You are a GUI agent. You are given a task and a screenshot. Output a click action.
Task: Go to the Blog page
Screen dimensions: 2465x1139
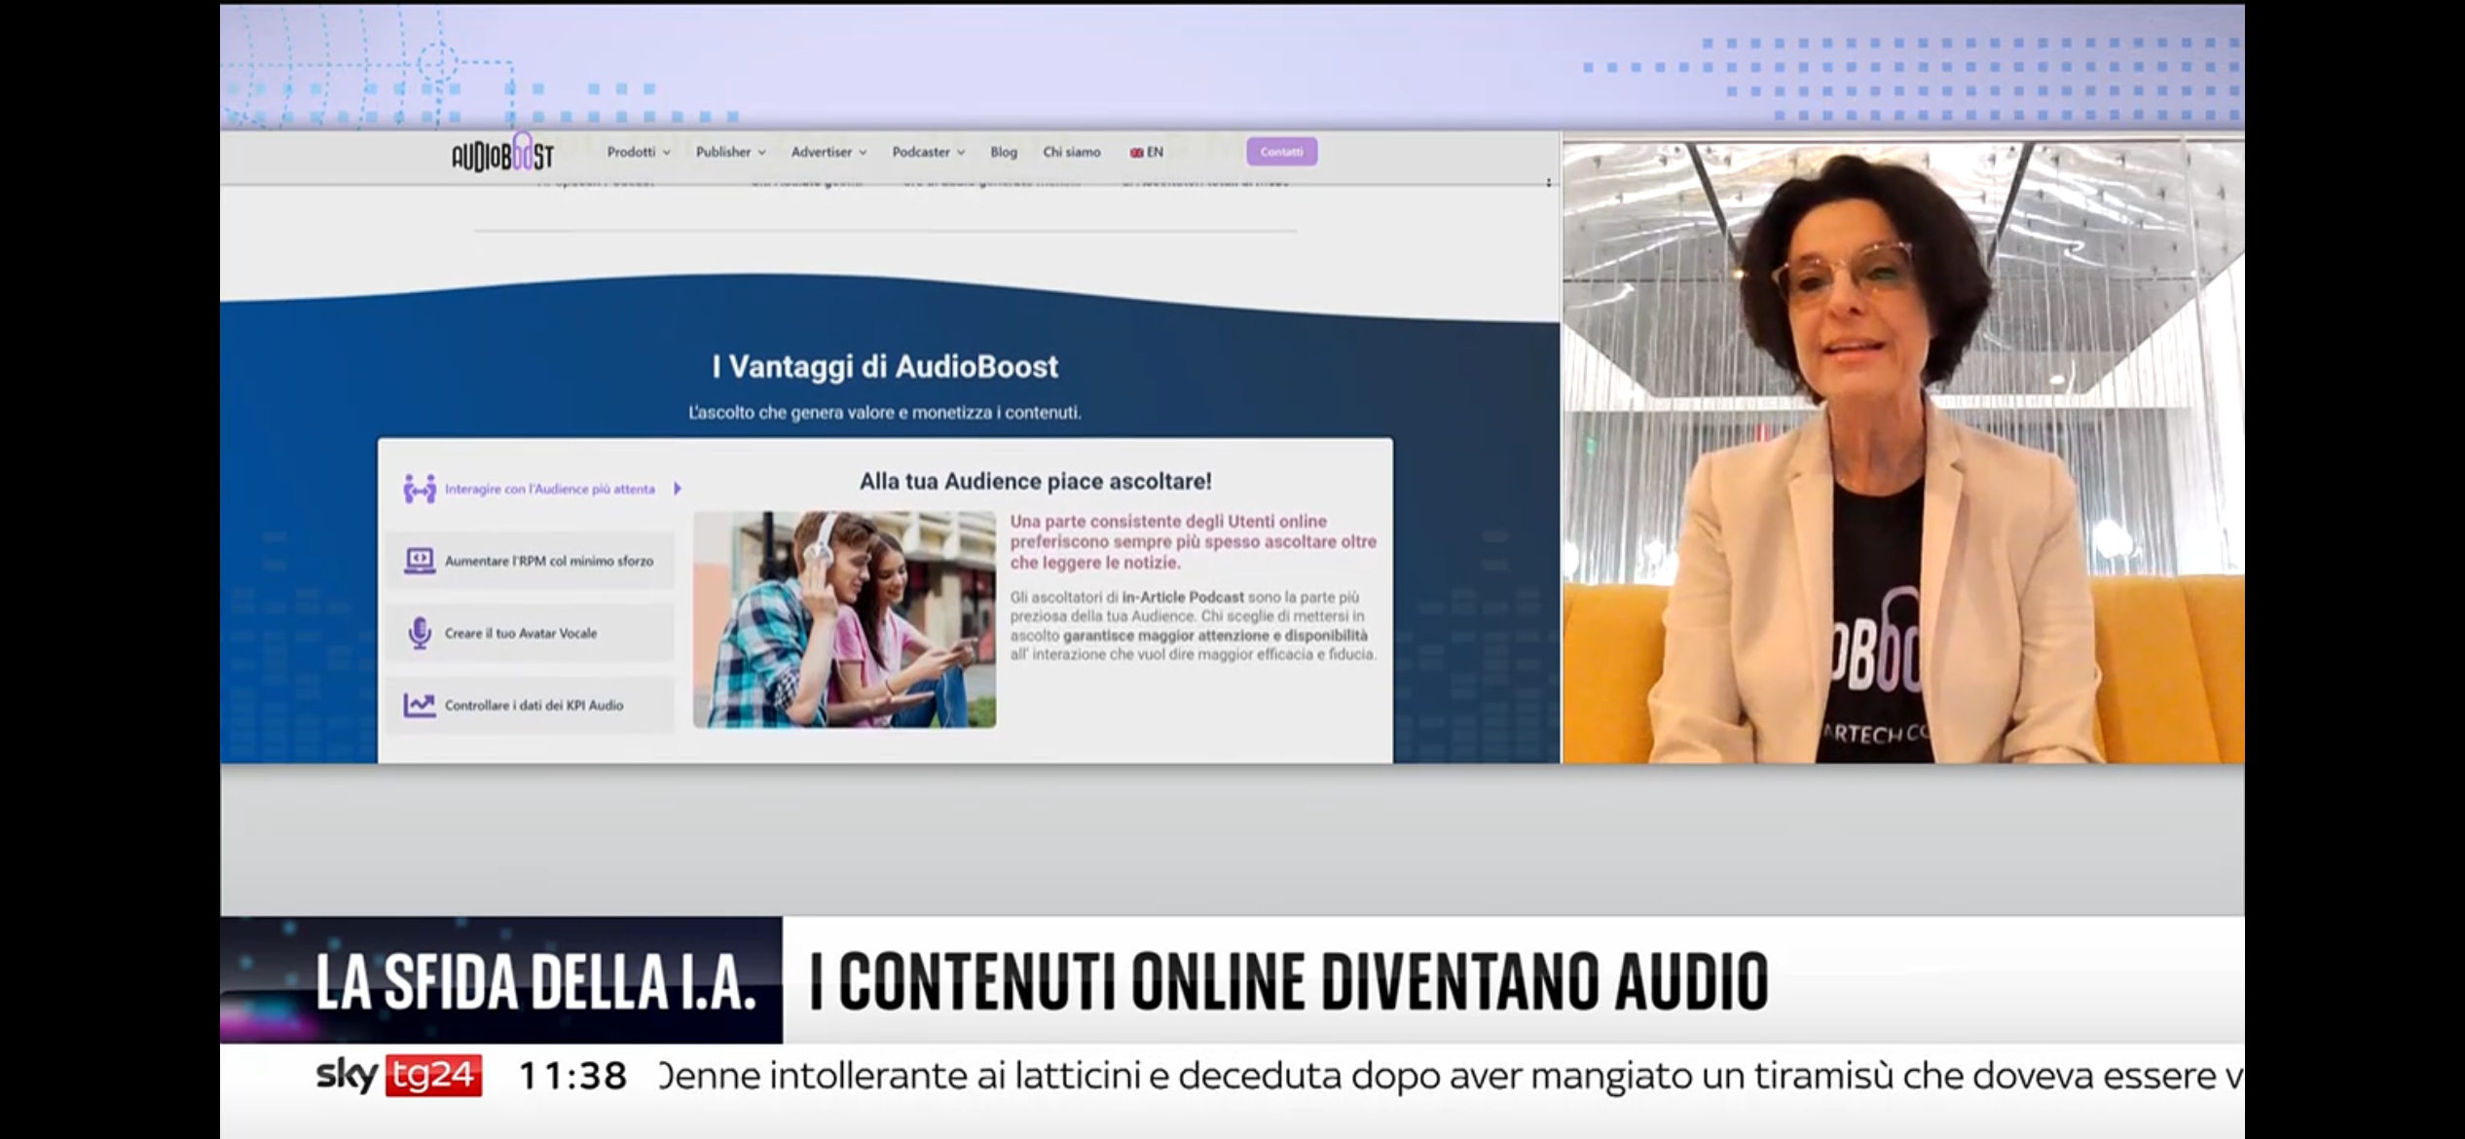[1004, 152]
